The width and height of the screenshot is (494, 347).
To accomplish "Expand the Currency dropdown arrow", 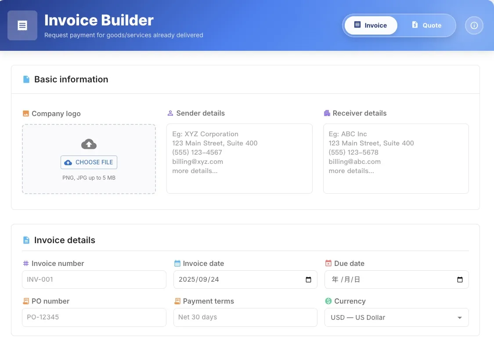I will pyautogui.click(x=460, y=318).
